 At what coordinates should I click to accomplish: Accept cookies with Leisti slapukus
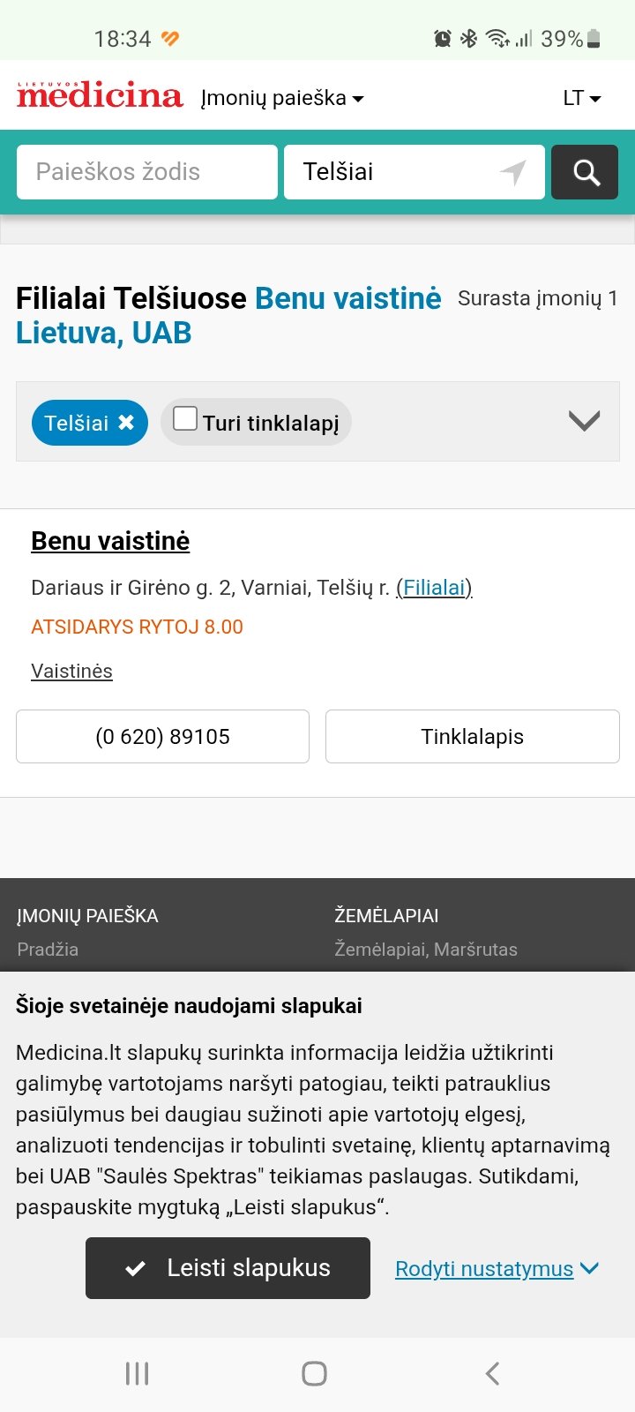tap(228, 1268)
